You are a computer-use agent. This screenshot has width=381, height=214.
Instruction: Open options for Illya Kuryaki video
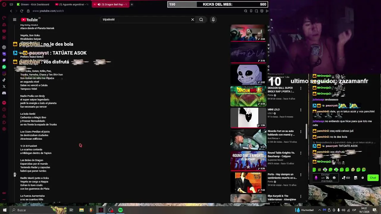tap(301, 196)
